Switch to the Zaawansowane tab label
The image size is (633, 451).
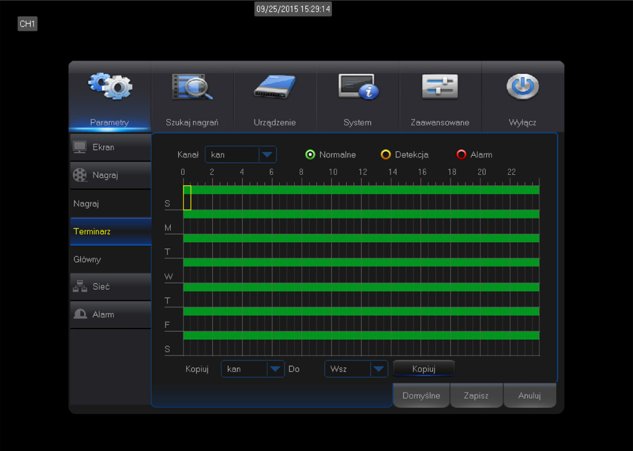[x=440, y=122]
